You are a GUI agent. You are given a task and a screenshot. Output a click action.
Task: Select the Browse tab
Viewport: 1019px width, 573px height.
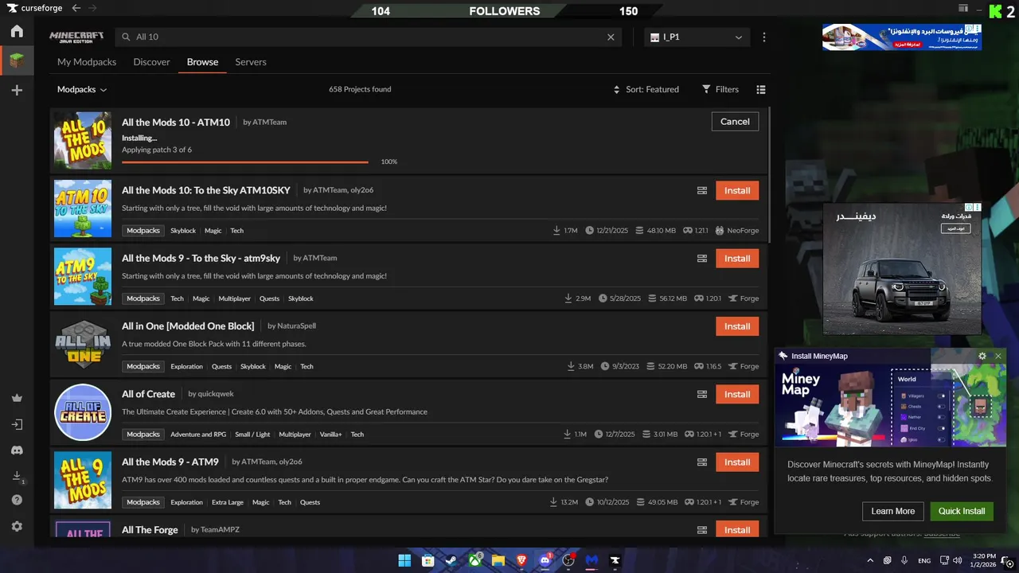coord(202,62)
